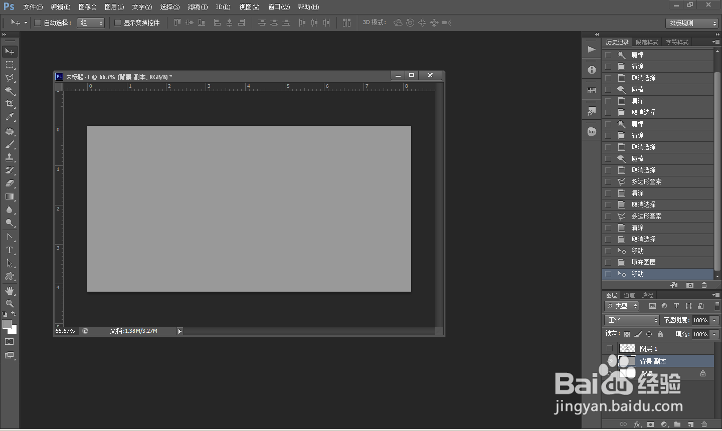Select the Move tool in toolbox
722x431 pixels.
pos(10,51)
